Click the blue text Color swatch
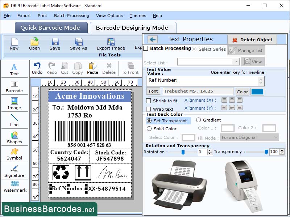The image size is (290, 217). point(258,92)
